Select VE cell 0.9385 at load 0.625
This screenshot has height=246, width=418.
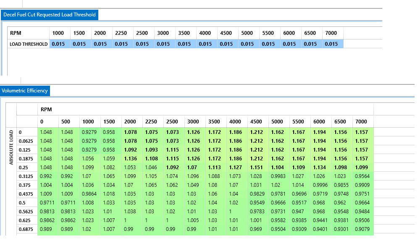300,220
